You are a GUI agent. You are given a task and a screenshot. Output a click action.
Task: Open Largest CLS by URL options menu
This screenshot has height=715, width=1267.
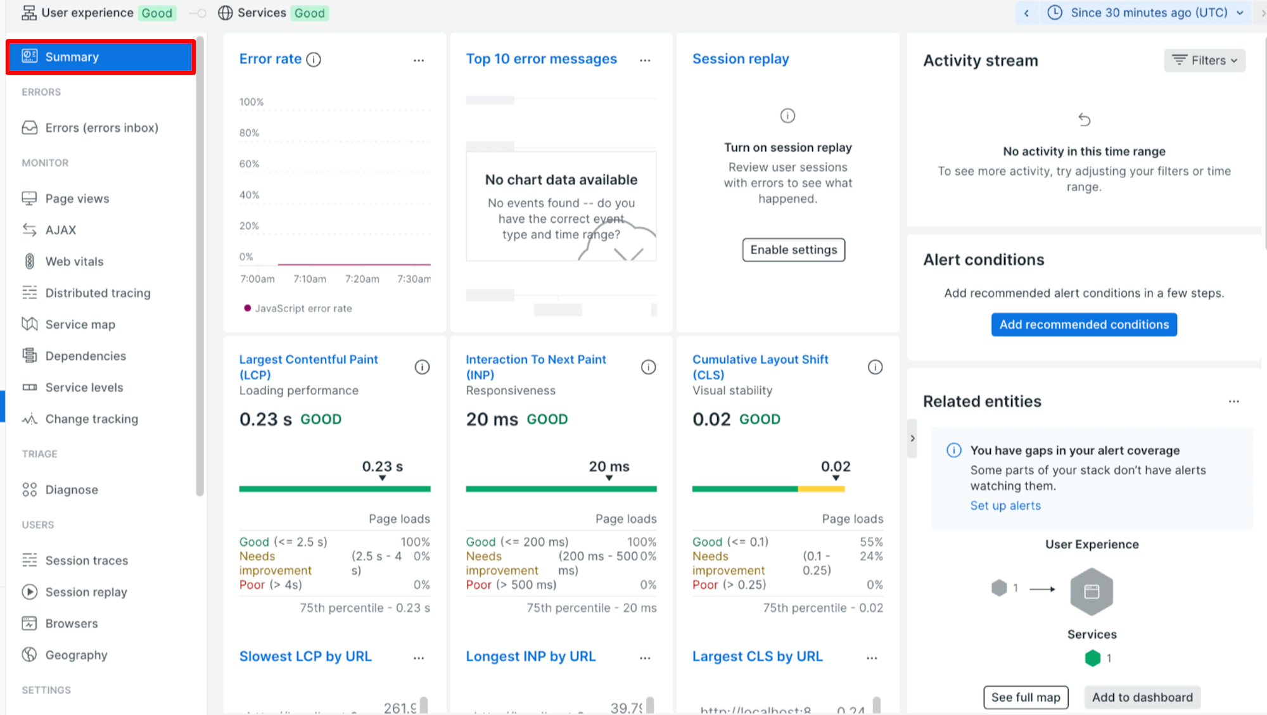click(872, 658)
